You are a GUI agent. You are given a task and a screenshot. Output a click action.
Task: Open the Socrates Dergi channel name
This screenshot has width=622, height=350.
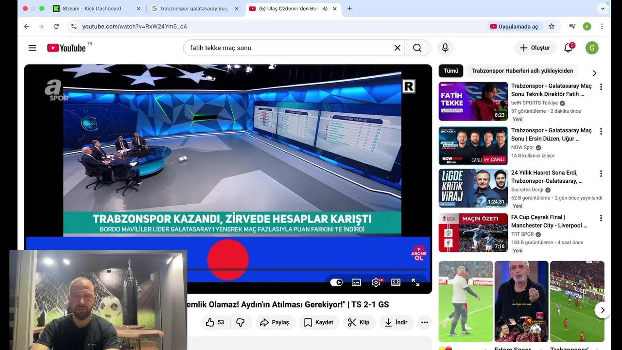pyautogui.click(x=527, y=190)
